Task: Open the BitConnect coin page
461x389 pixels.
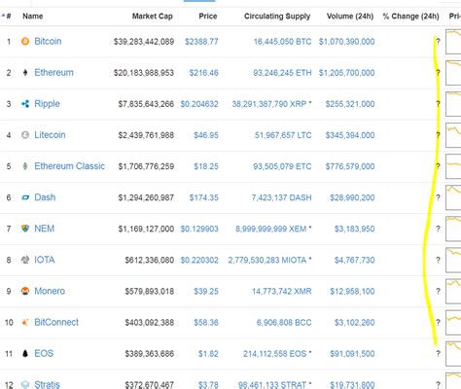Action: (56, 322)
